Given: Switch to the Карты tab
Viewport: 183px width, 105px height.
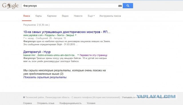Looking at the screenshot, I should click(x=39, y=16).
